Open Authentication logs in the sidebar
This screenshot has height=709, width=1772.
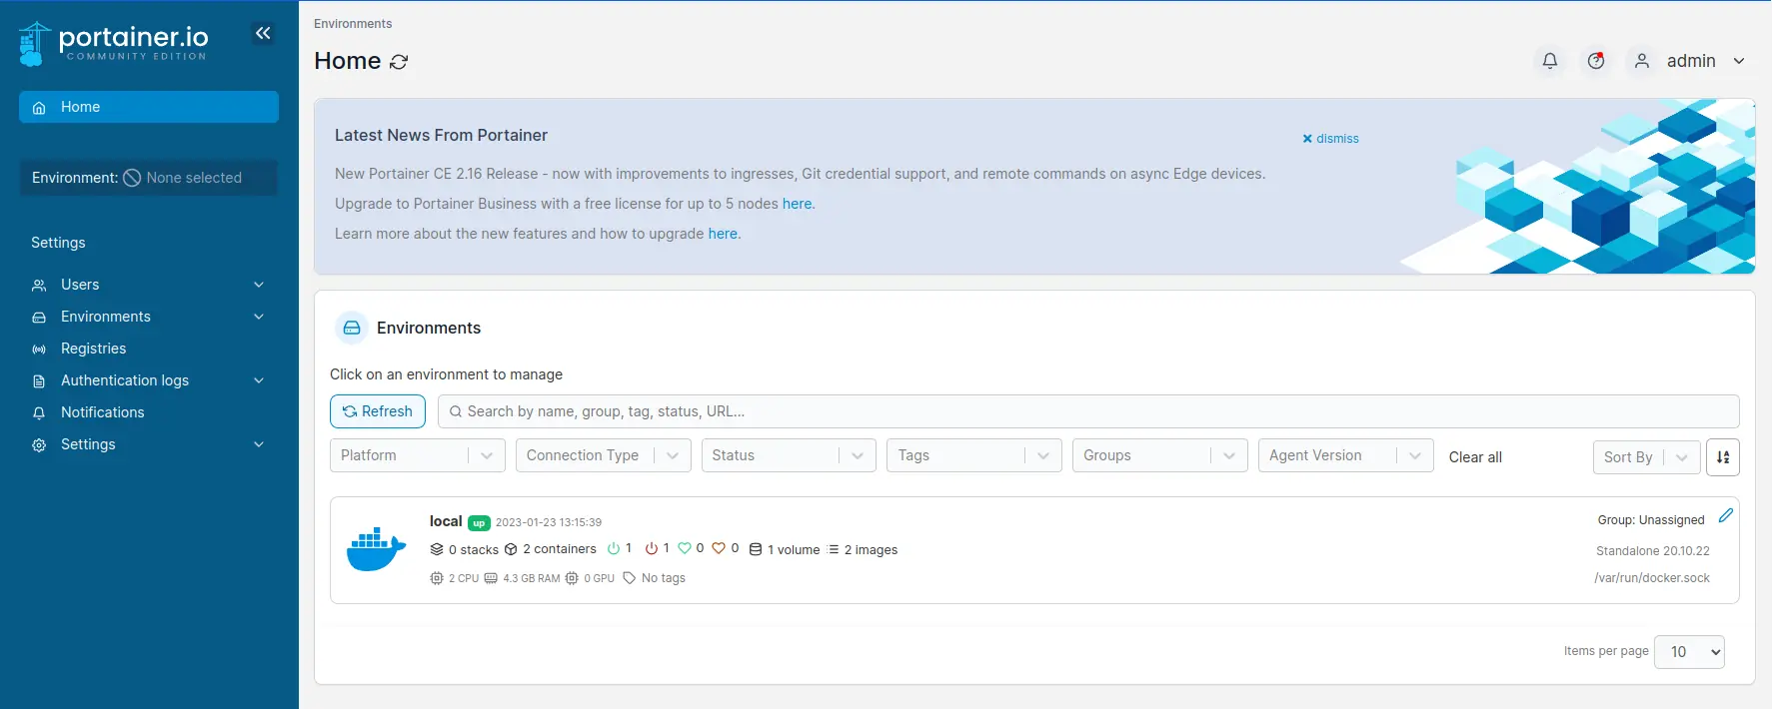coord(149,380)
